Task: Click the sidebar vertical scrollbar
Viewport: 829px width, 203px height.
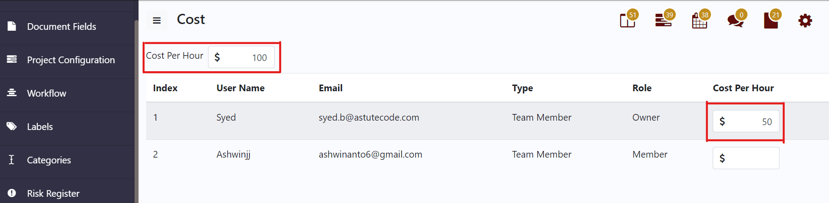Action: coord(136,111)
